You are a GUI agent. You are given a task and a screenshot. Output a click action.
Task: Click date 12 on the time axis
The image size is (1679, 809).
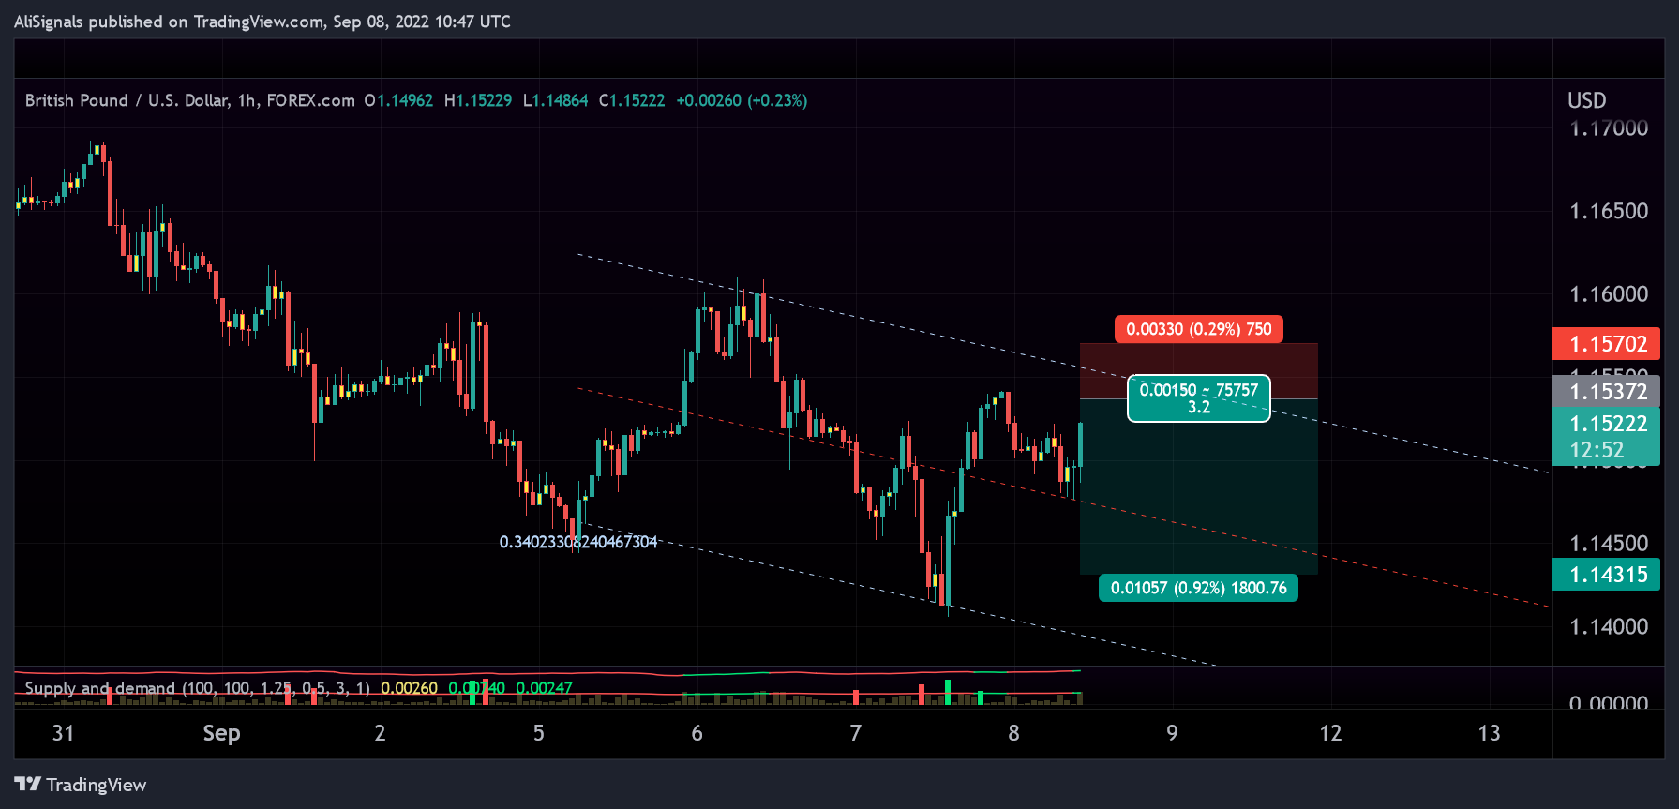(x=1330, y=733)
